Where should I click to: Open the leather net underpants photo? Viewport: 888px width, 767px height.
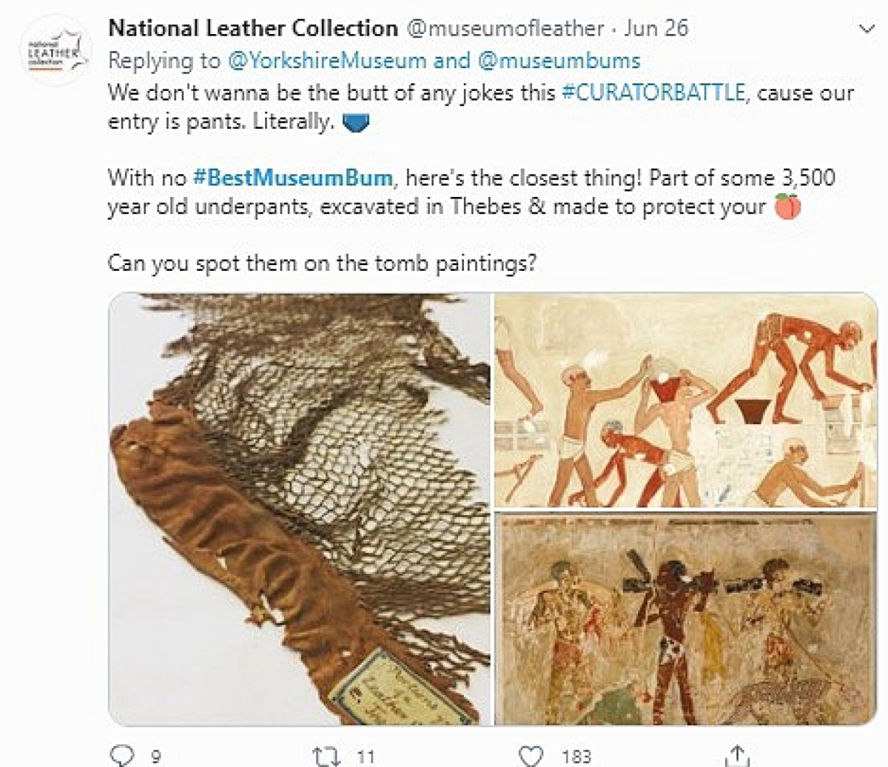[300, 509]
